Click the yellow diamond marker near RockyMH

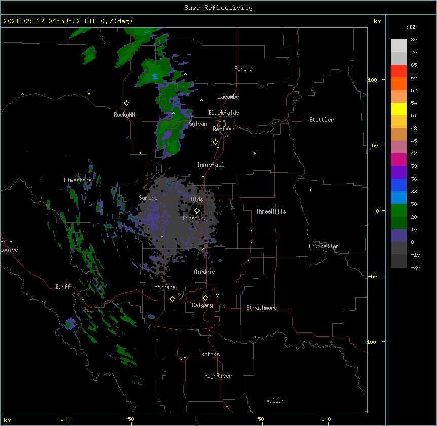click(x=126, y=103)
